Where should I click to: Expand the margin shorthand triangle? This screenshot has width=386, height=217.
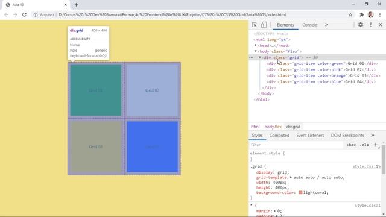point(275,211)
